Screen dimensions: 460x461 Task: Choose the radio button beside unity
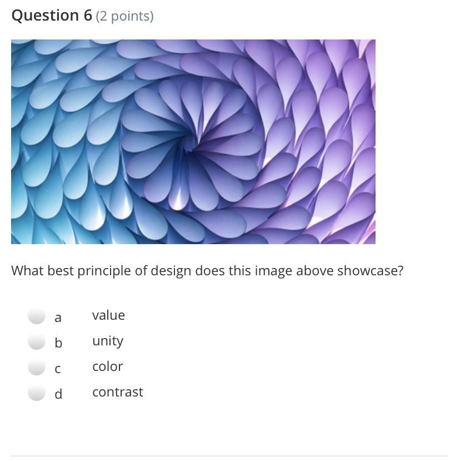click(x=37, y=341)
